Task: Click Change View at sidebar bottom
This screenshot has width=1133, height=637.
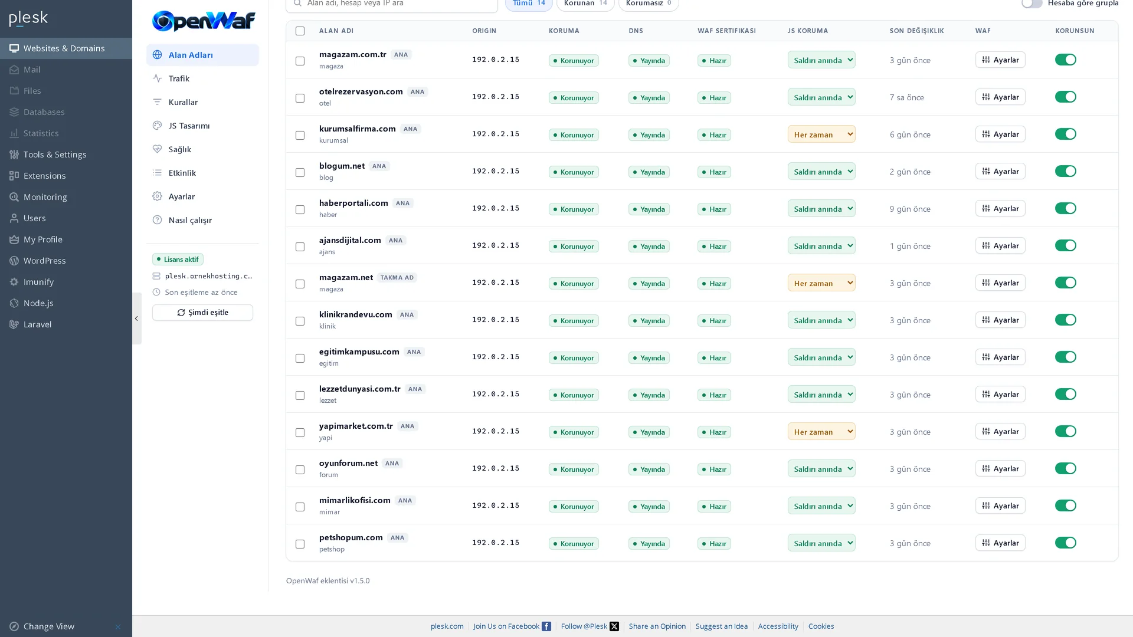Action: tap(48, 626)
